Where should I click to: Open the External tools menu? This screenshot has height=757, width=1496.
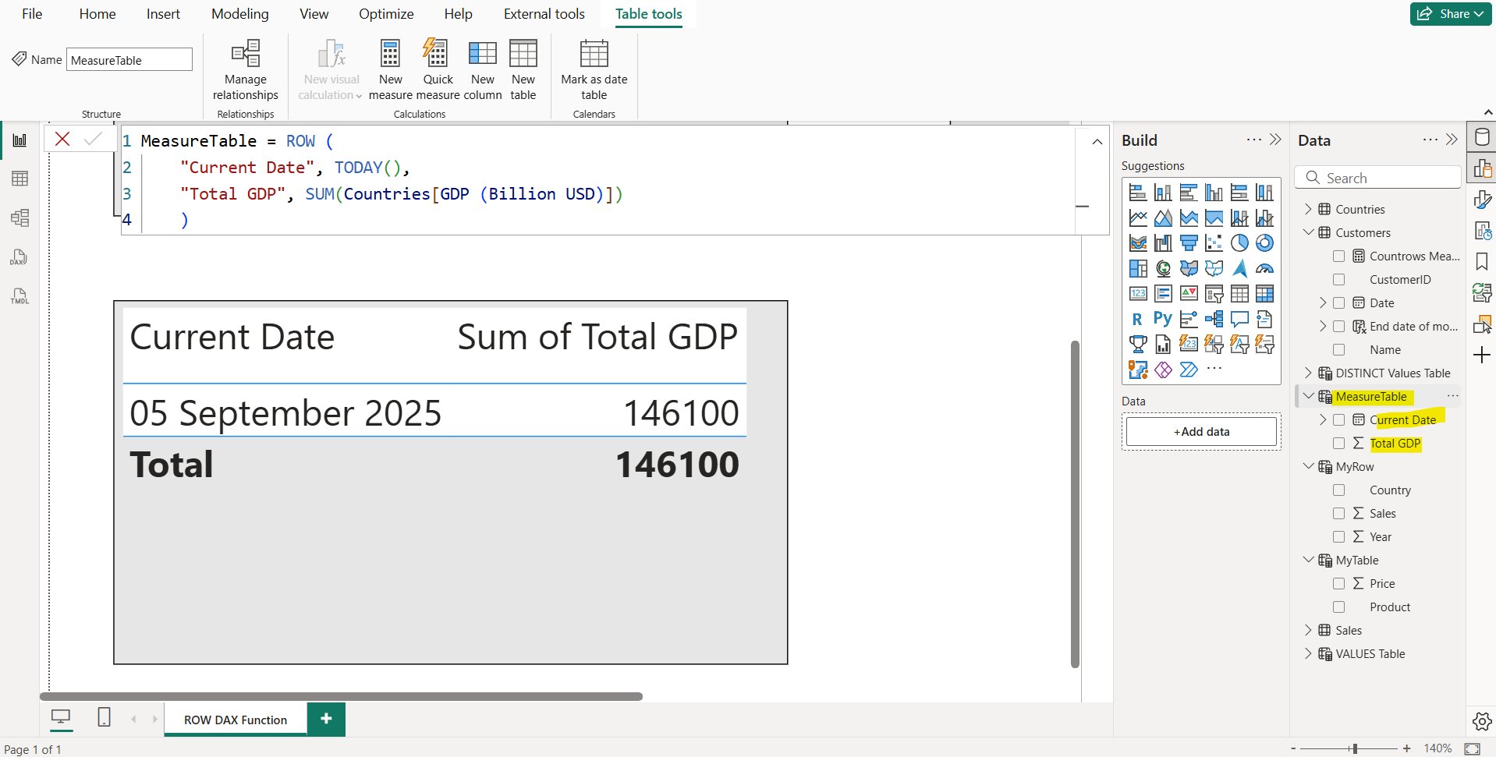(544, 13)
